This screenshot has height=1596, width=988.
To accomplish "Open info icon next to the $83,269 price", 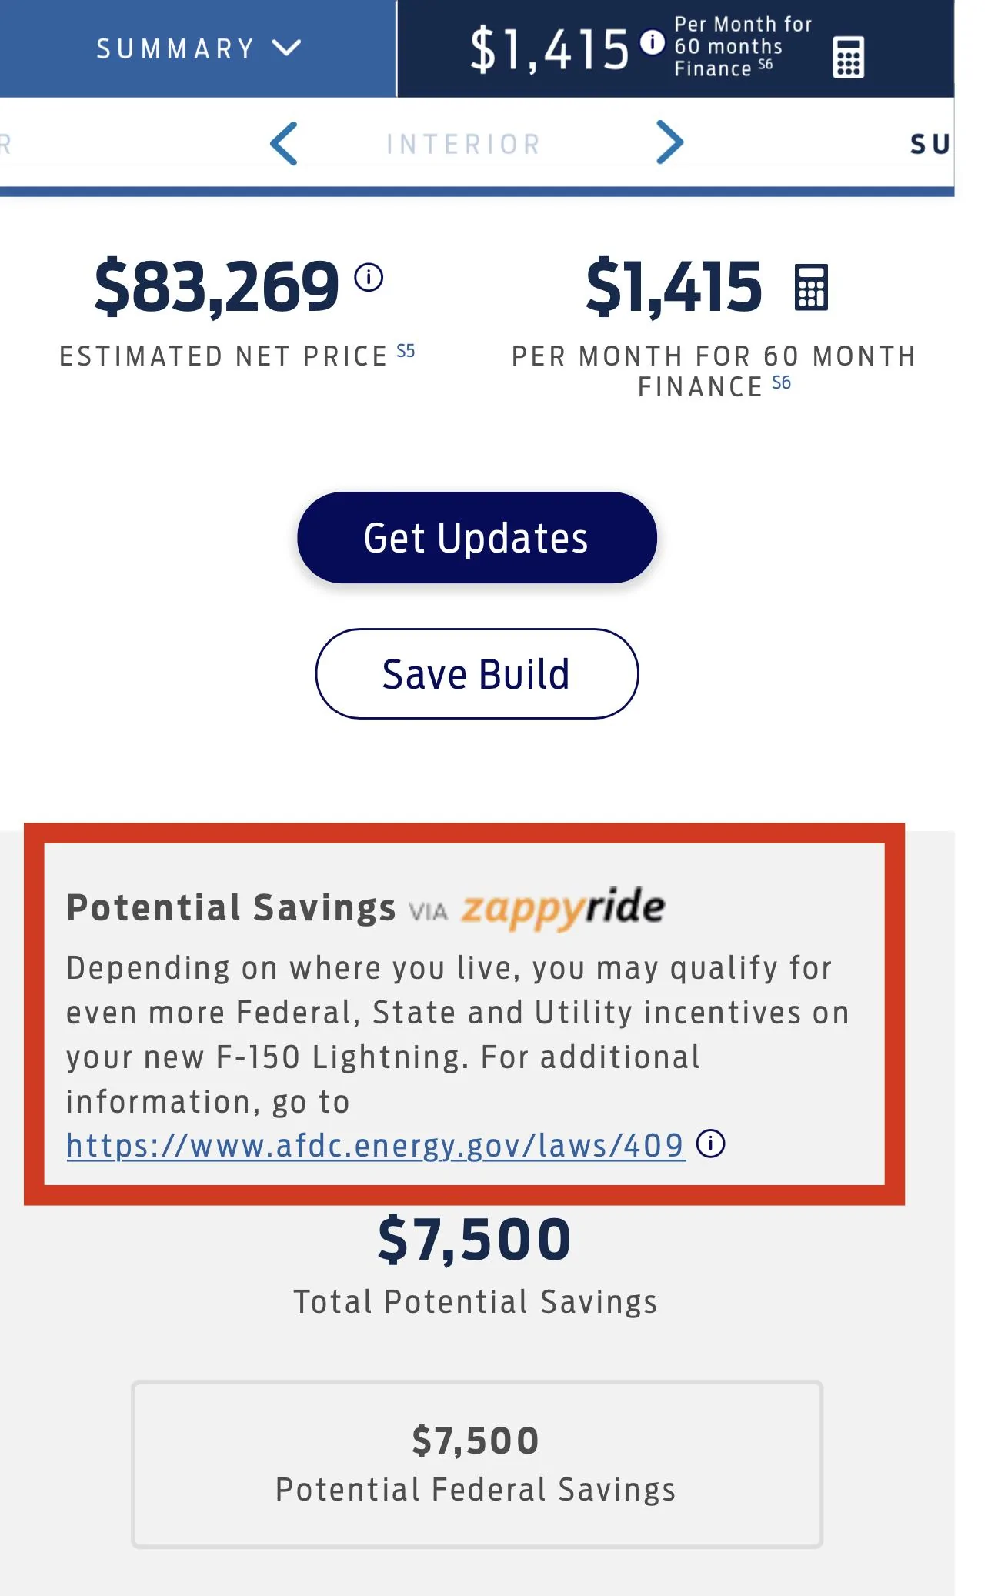I will [x=369, y=277].
